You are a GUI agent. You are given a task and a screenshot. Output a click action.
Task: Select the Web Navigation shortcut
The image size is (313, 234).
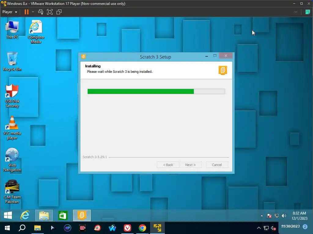click(12, 160)
